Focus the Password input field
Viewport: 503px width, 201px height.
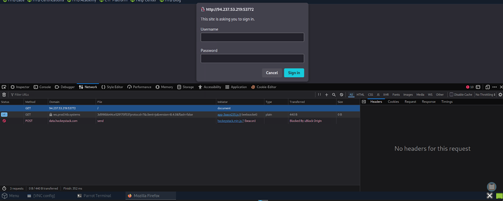pyautogui.click(x=252, y=59)
